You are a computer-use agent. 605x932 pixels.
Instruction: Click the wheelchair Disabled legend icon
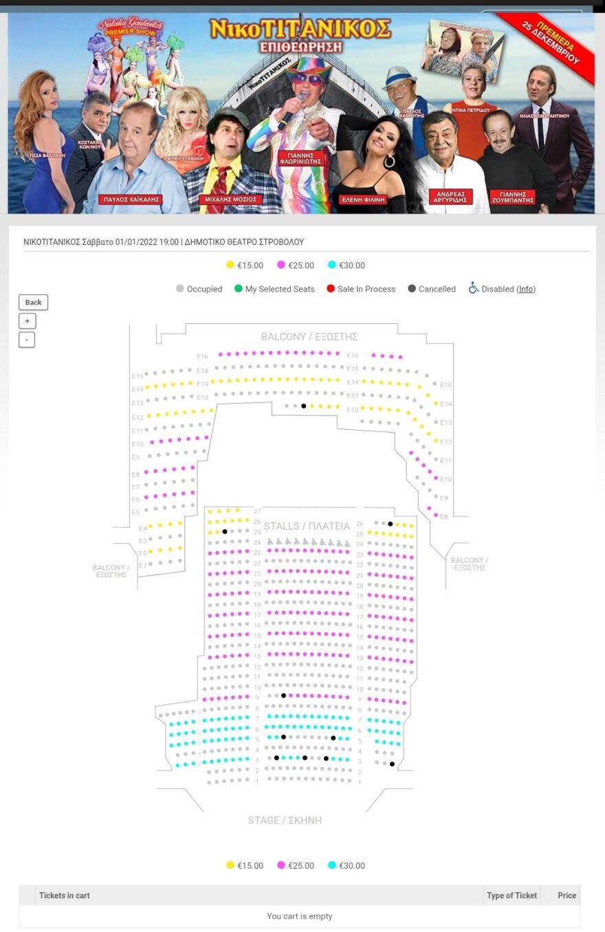pyautogui.click(x=473, y=288)
